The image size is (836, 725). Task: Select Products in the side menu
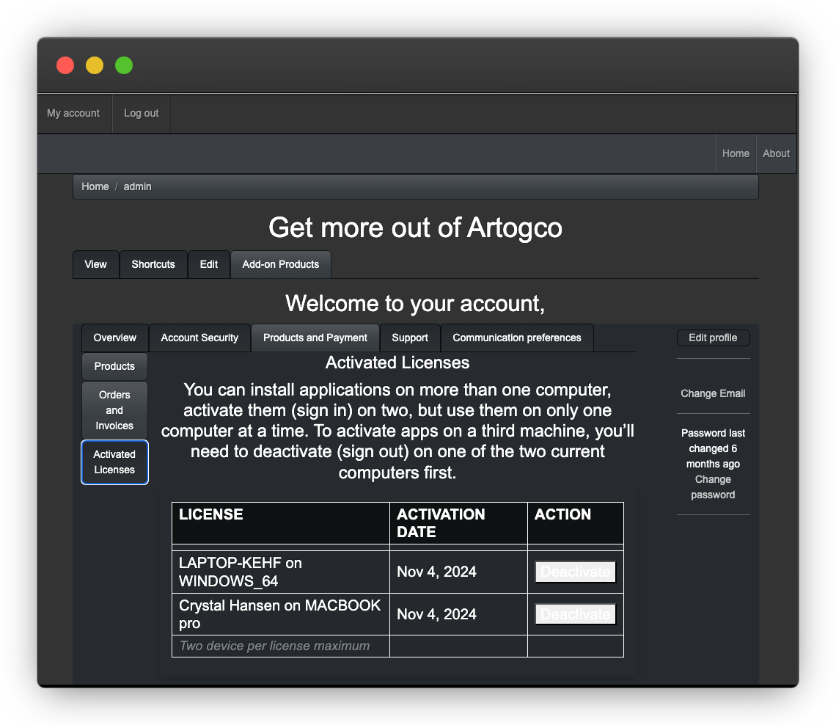click(114, 366)
